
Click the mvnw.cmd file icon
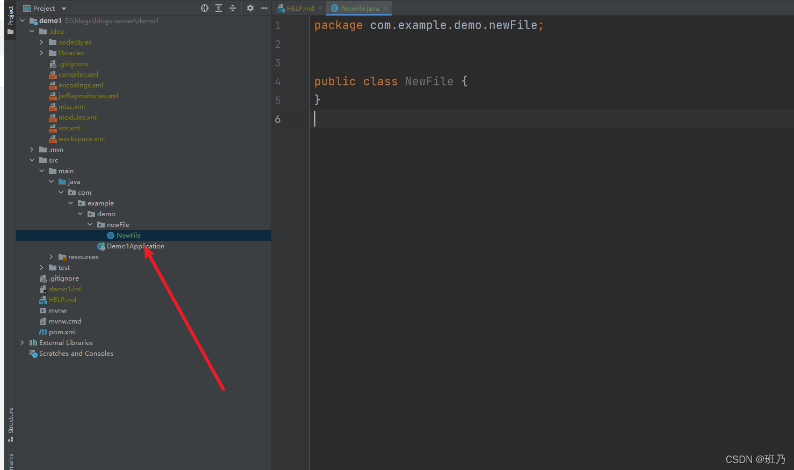click(x=43, y=321)
